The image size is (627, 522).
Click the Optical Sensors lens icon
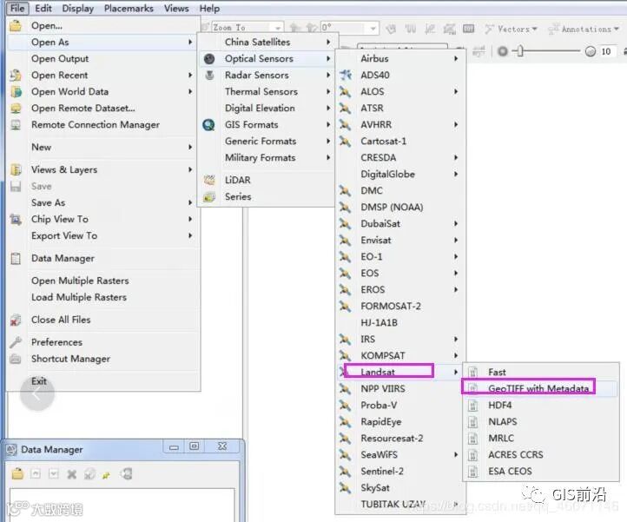pos(209,59)
